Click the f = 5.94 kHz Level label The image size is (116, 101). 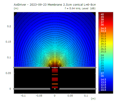[80, 8]
